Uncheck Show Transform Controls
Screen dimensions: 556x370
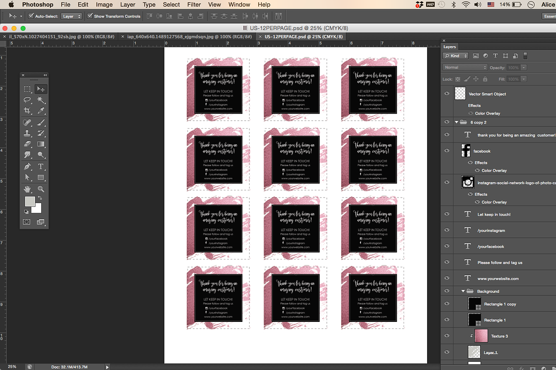[x=90, y=16]
